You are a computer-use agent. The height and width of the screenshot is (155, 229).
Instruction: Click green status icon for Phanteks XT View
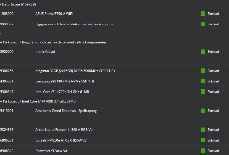[x=203, y=151]
